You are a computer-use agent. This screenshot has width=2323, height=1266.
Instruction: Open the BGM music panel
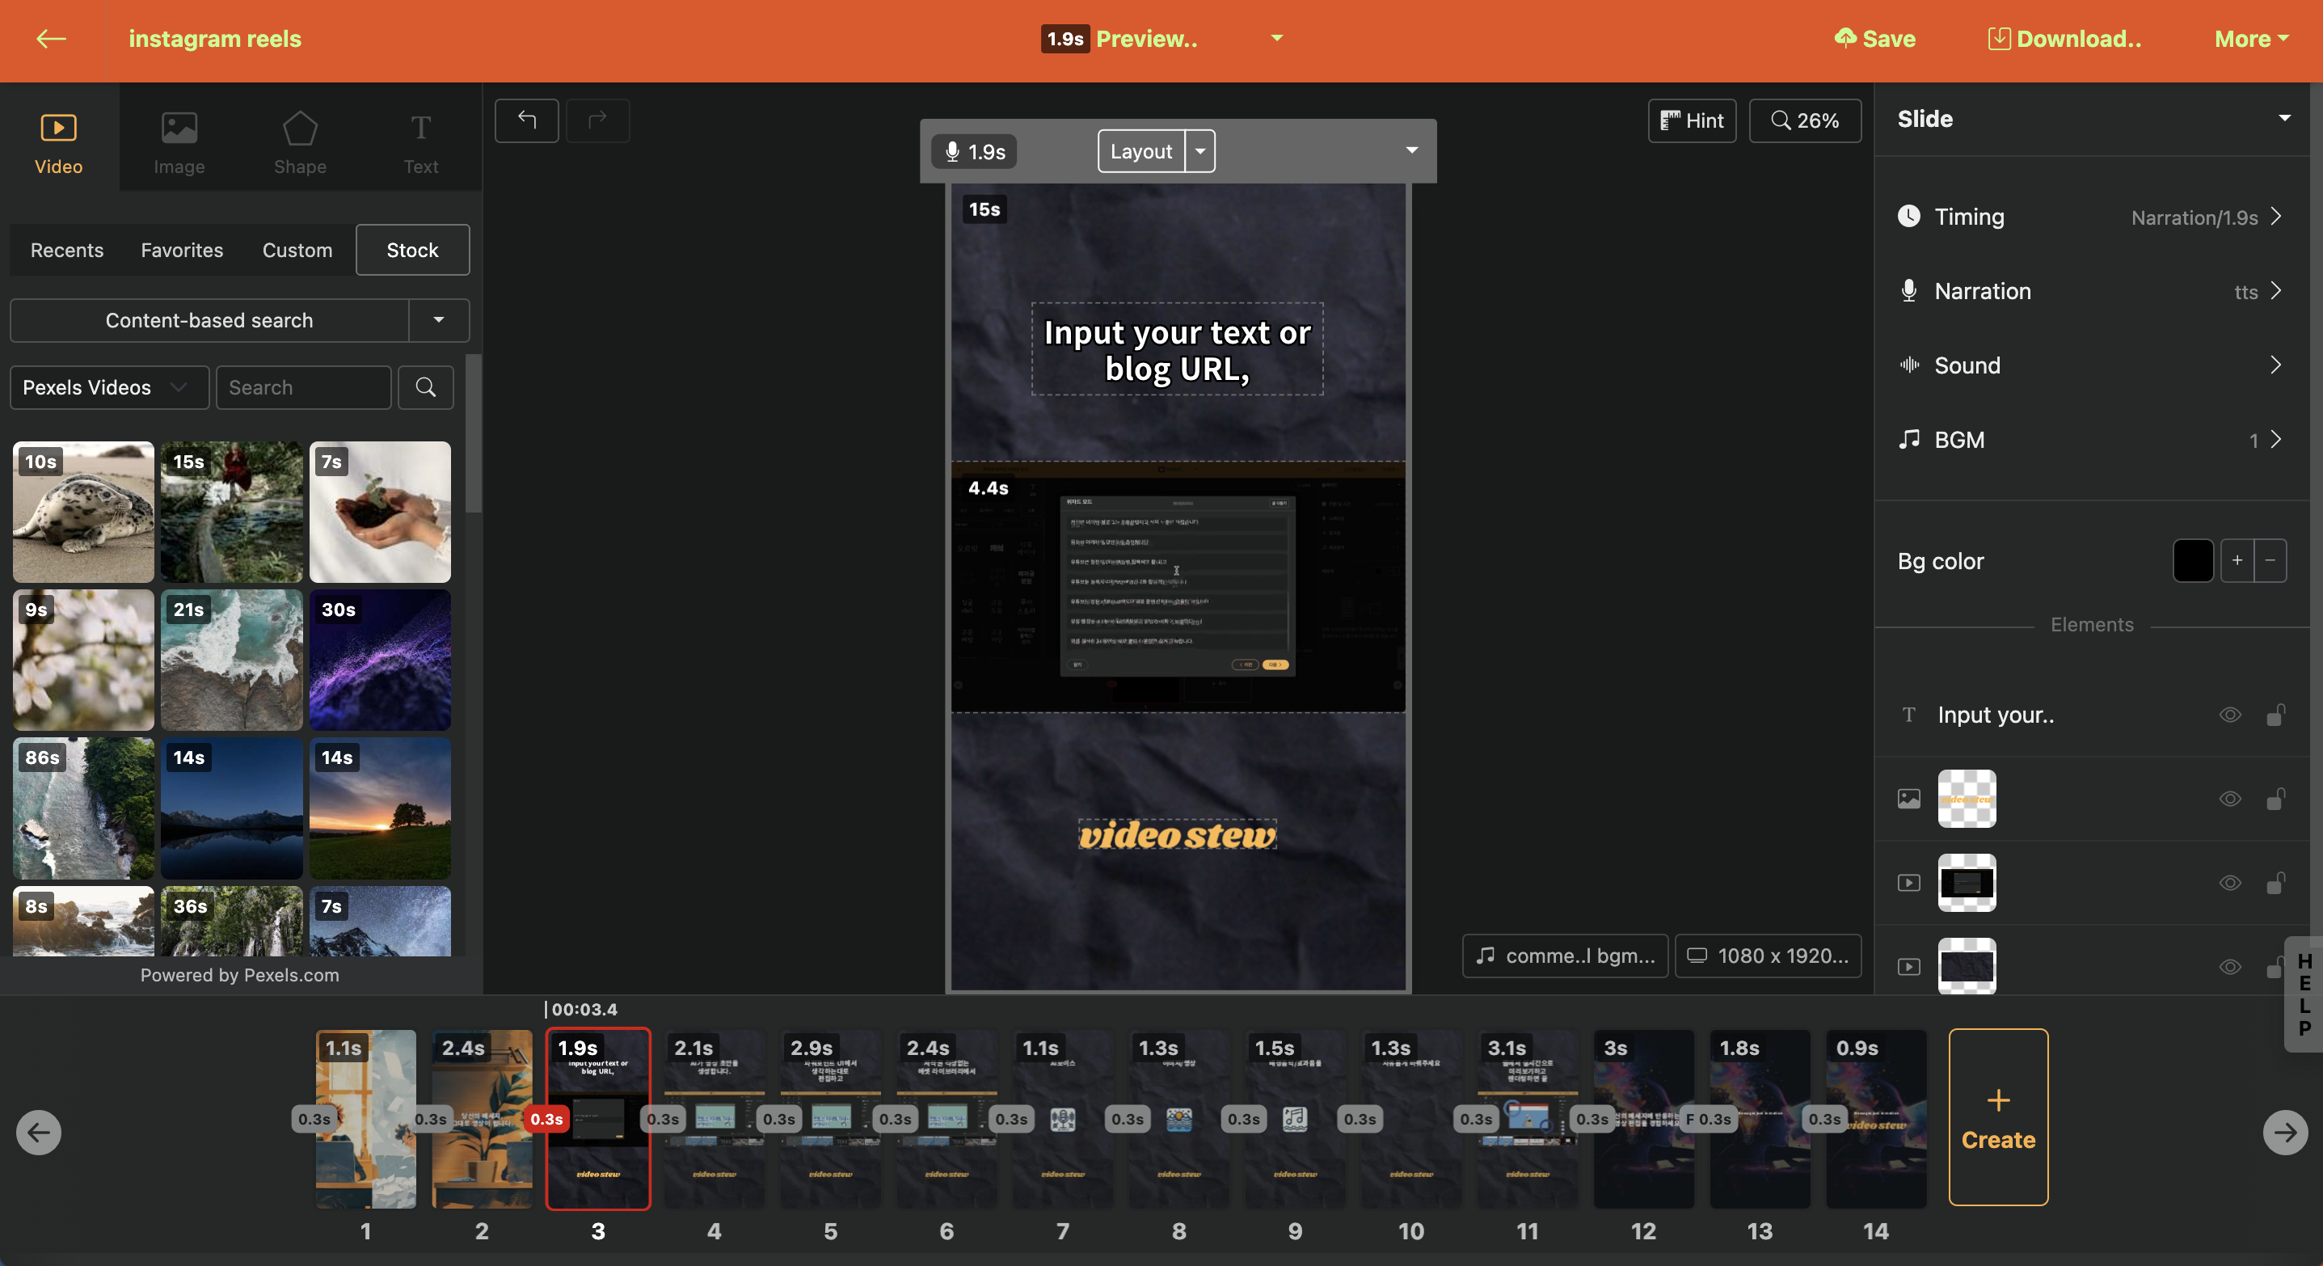point(1909,439)
